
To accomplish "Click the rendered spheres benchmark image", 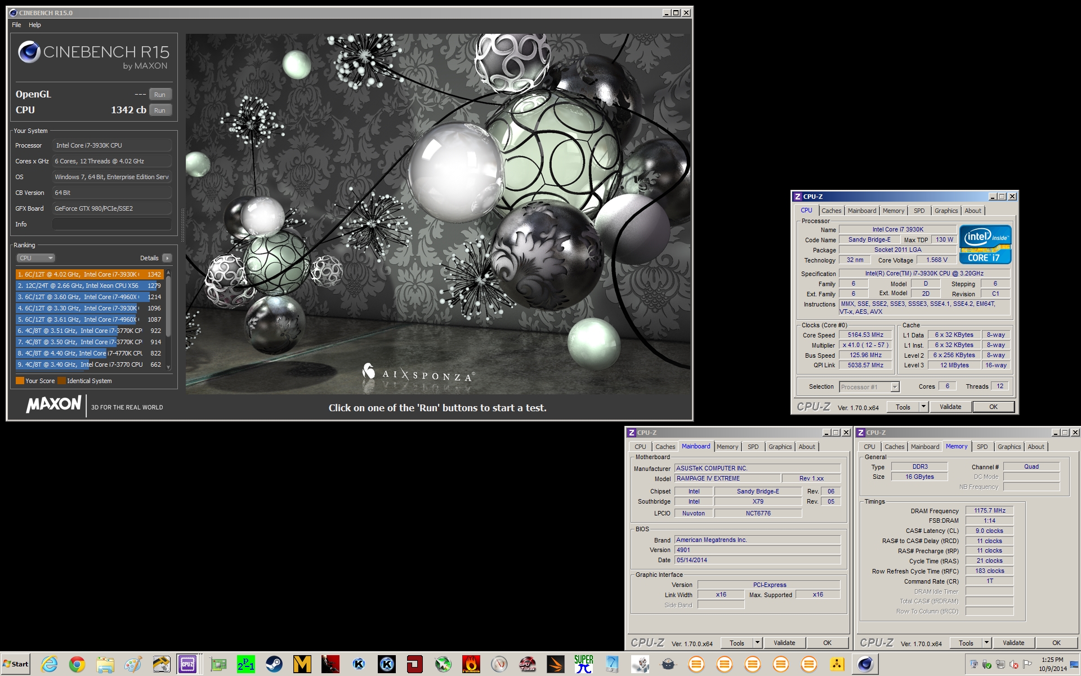I will (x=437, y=214).
